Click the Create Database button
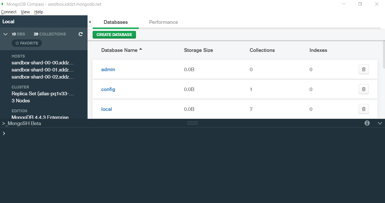 click(114, 35)
